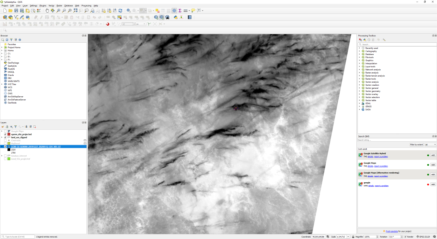The image size is (437, 239).
Task: Click the Save Project icon
Action: pyautogui.click(x=16, y=11)
